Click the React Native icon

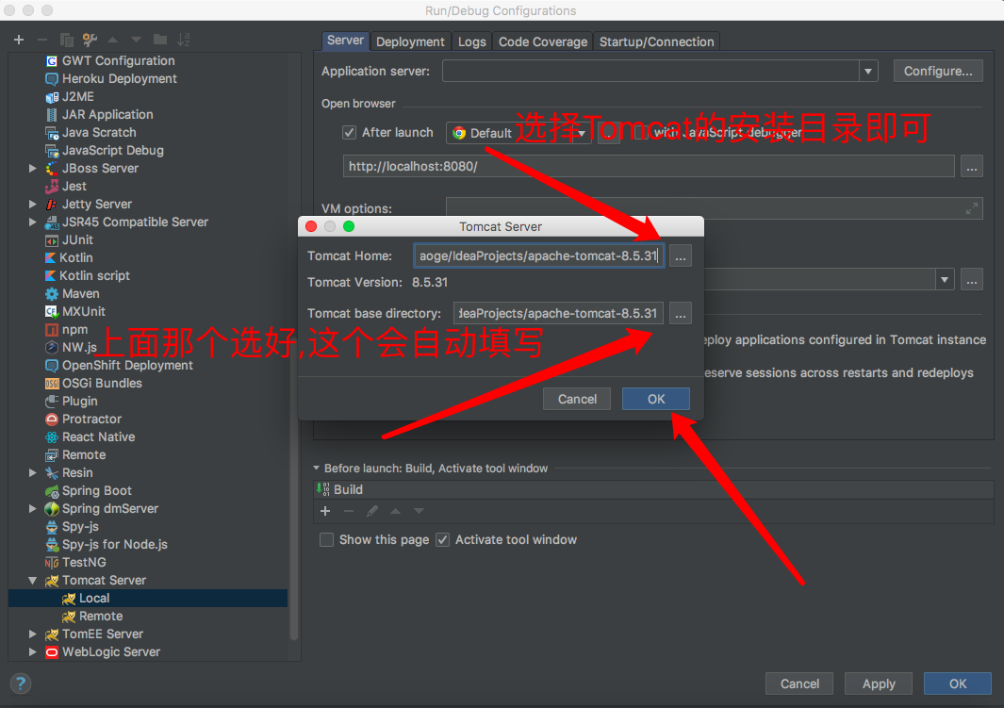pos(52,437)
